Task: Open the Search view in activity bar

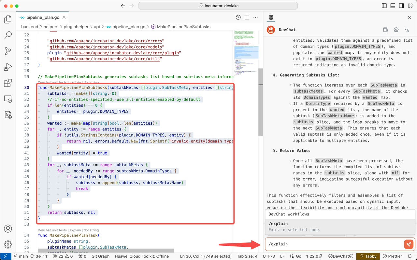Action: click(8, 35)
